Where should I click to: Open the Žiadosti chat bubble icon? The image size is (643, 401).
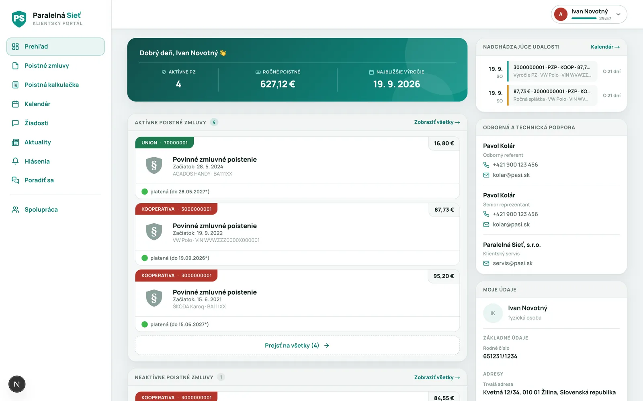15,123
